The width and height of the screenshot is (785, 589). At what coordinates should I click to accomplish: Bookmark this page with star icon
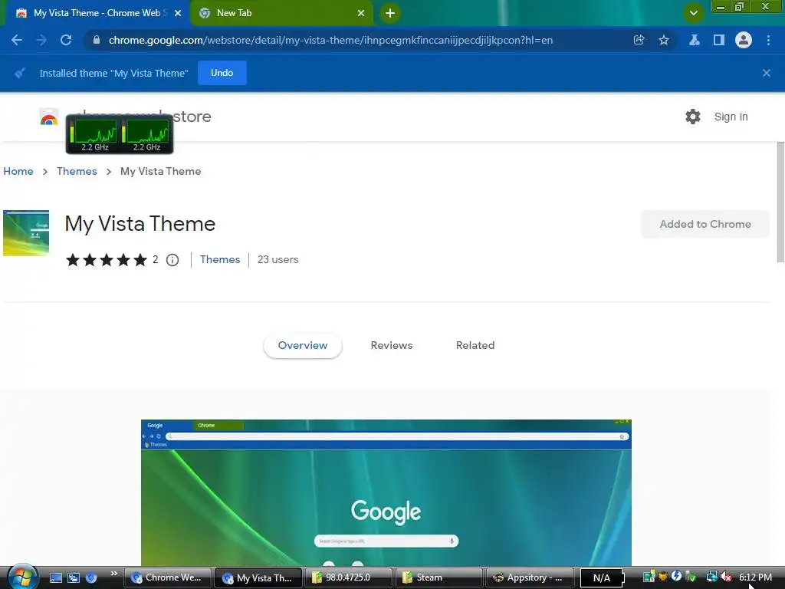tap(664, 40)
